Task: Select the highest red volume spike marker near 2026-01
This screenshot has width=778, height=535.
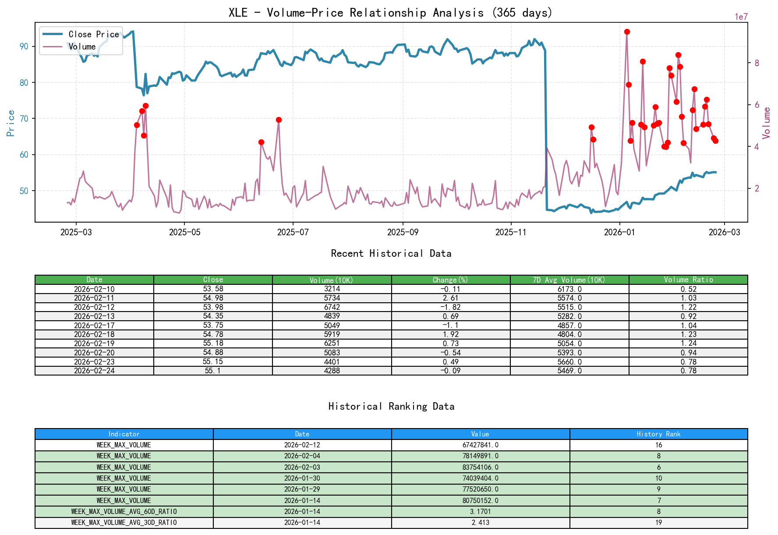Action: (x=626, y=32)
